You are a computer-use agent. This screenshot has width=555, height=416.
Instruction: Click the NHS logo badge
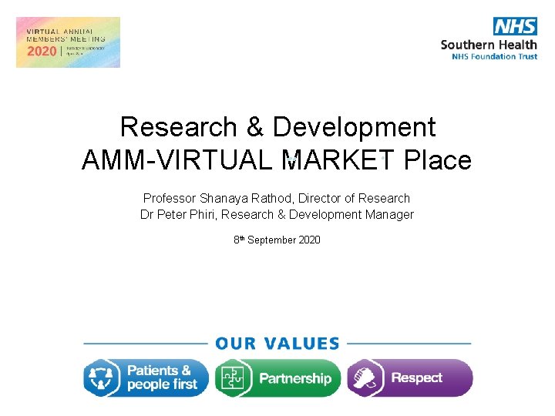(515, 26)
